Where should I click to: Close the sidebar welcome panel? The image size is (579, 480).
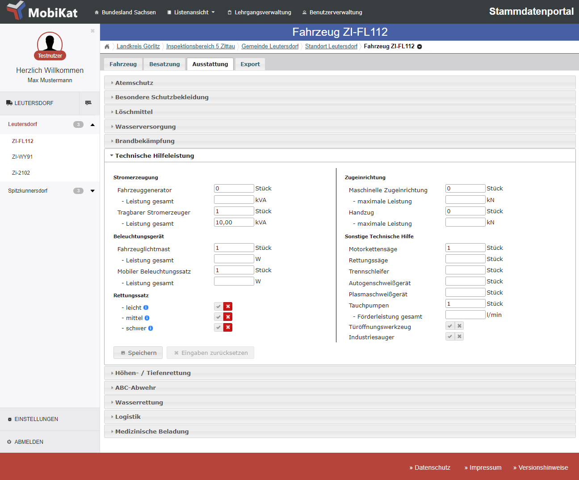pyautogui.click(x=92, y=31)
